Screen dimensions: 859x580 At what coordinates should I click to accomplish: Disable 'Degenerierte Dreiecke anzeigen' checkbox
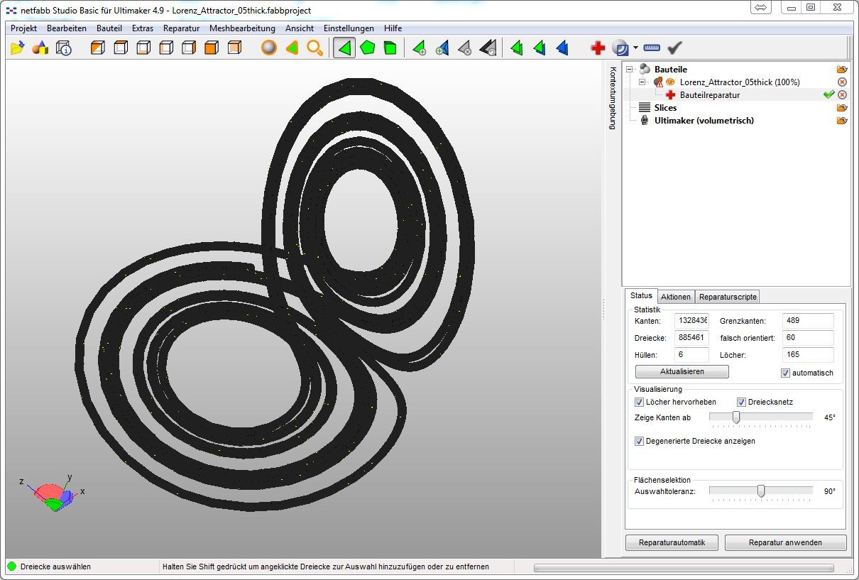point(639,441)
